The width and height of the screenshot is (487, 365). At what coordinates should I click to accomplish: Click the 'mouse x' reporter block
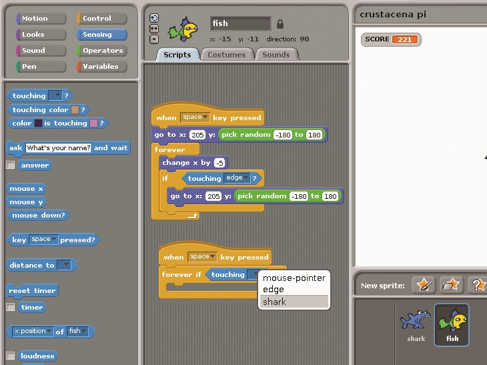point(26,189)
